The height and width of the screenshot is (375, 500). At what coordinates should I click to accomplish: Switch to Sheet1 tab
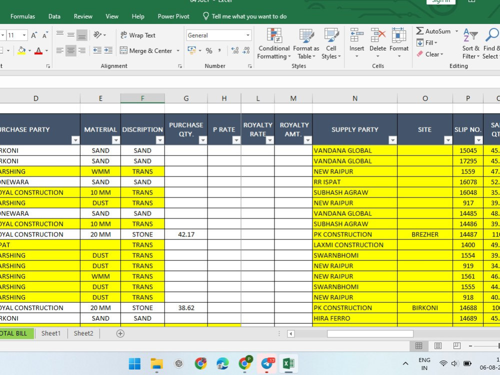(x=51, y=333)
